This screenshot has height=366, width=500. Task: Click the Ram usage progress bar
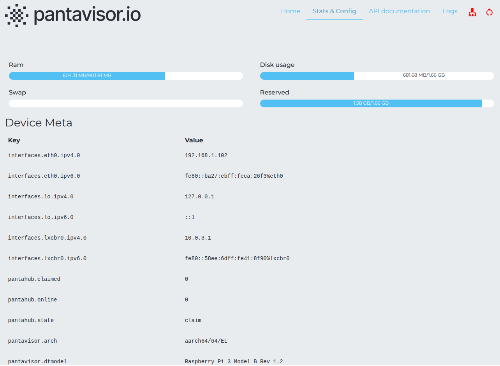click(x=126, y=75)
